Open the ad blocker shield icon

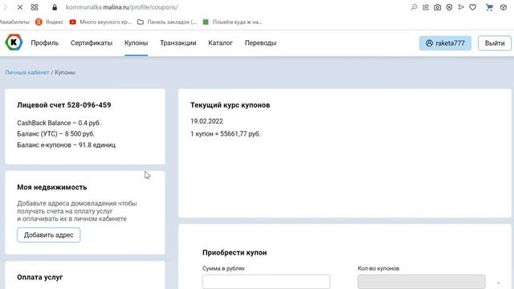449,7
